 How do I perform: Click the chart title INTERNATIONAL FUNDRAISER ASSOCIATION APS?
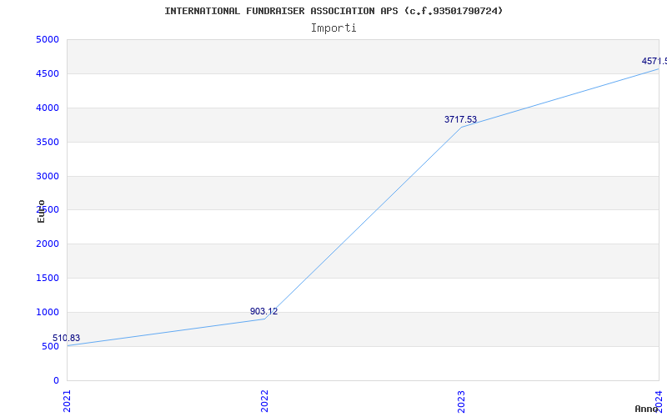click(333, 11)
